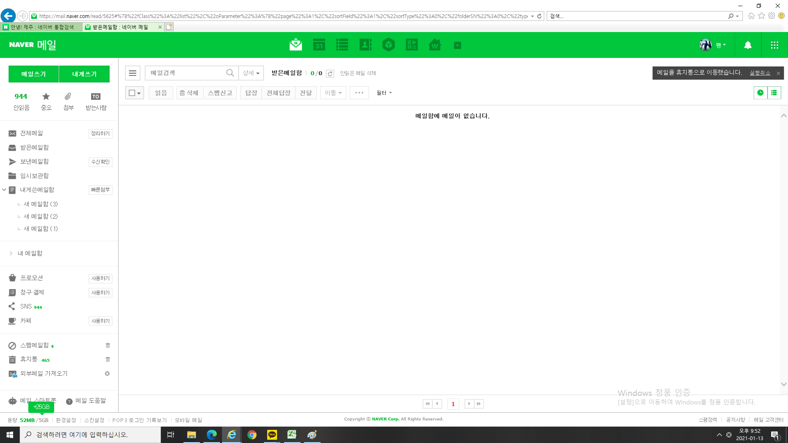Open the notification bell icon
This screenshot has height=443, width=788.
tap(748, 45)
